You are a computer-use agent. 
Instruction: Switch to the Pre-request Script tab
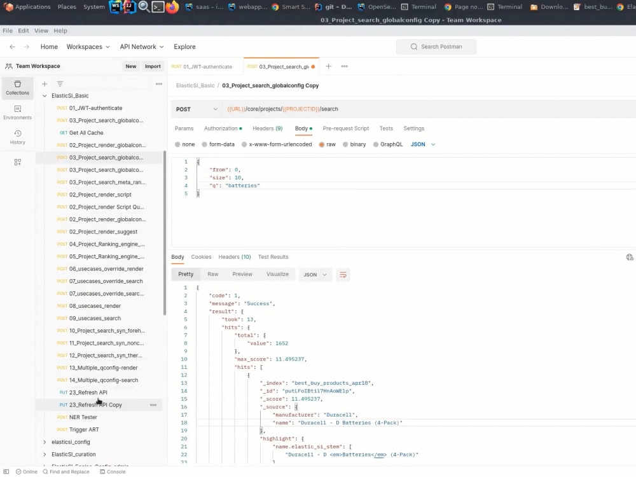coord(346,128)
